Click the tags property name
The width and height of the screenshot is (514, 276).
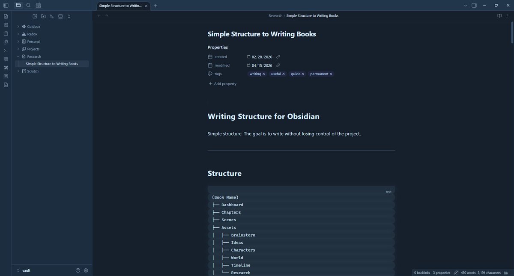(x=218, y=74)
